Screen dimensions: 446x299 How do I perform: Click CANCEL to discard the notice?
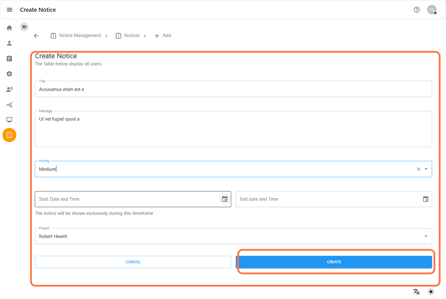pos(133,262)
